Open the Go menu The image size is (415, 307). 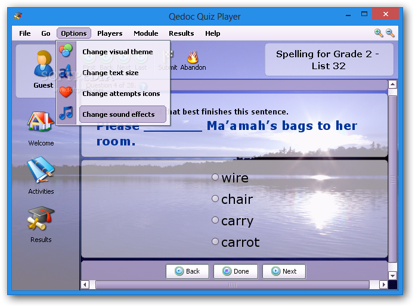pyautogui.click(x=45, y=33)
